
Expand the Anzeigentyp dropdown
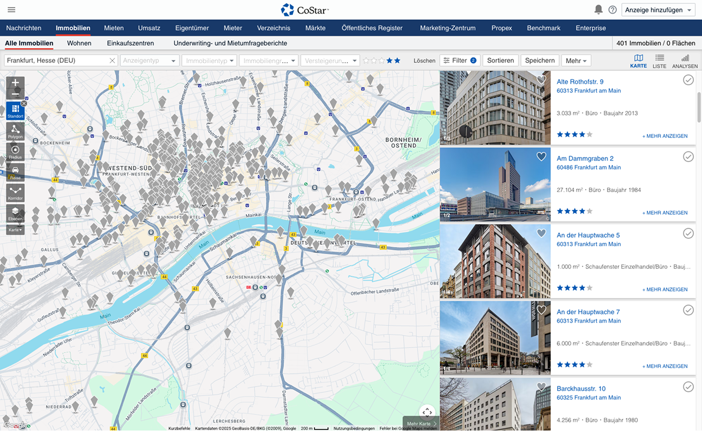(x=149, y=61)
